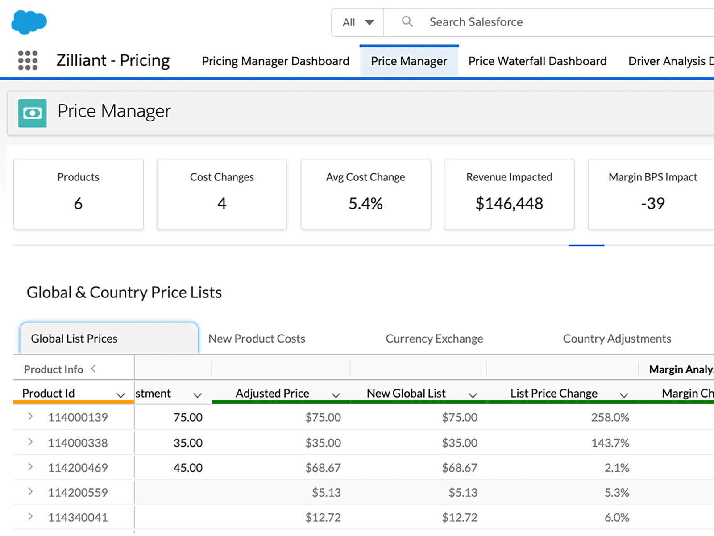
Task: Select the New Product Costs tab
Action: pos(257,339)
